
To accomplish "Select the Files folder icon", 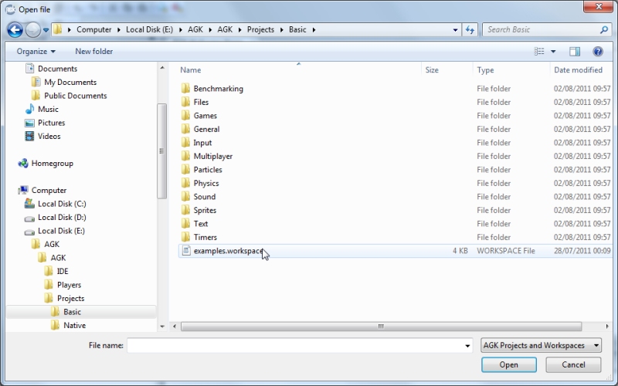I will 185,102.
